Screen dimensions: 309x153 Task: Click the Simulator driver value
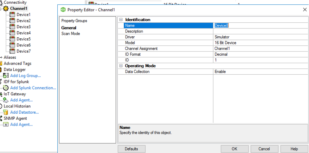(x=222, y=37)
